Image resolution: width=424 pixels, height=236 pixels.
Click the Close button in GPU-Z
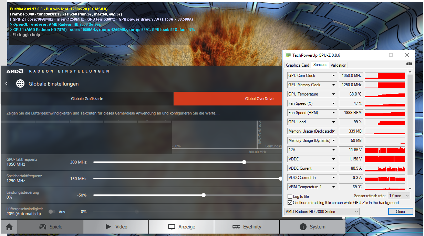click(400, 212)
